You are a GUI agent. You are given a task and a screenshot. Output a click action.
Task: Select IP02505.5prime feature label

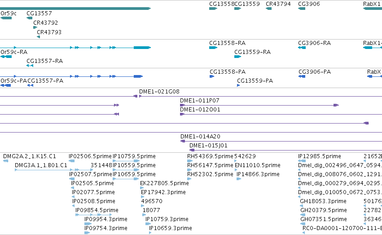pos(92,183)
